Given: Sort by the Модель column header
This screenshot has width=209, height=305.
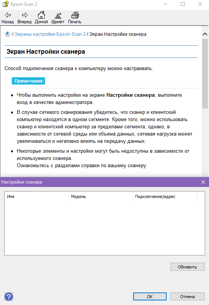Looking at the screenshot, I should click(101, 196).
